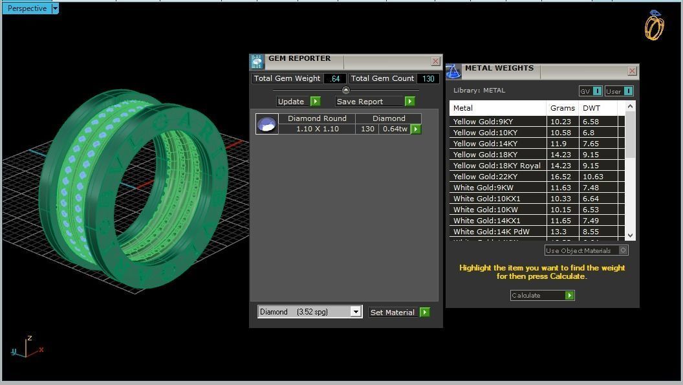683x385 pixels.
Task: Click the green arrow next to Update
Action: (316, 101)
